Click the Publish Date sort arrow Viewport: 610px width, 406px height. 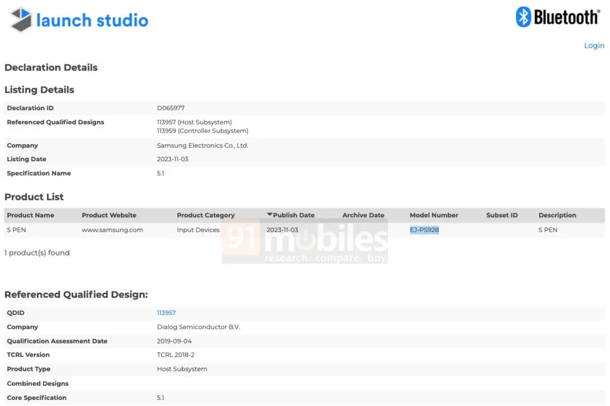pyautogui.click(x=269, y=215)
